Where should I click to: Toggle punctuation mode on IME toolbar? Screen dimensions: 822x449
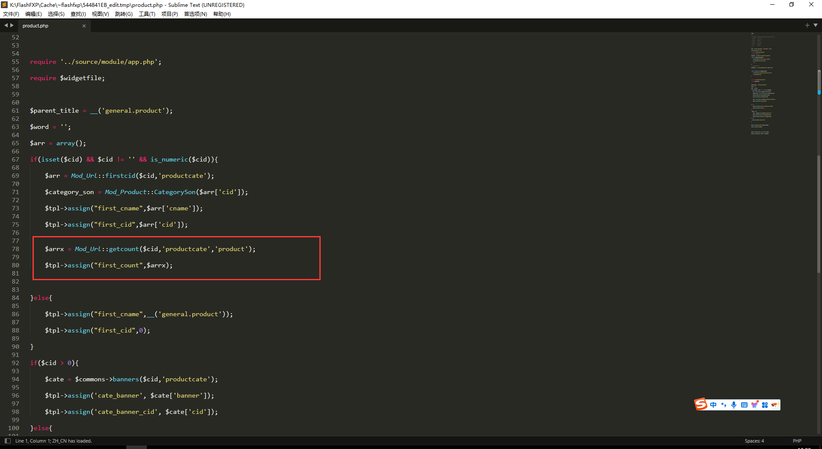click(724, 405)
